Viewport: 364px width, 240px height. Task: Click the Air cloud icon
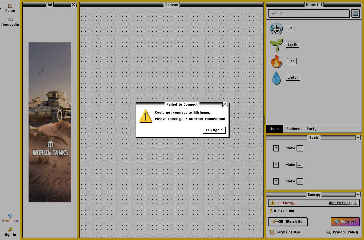276,28
